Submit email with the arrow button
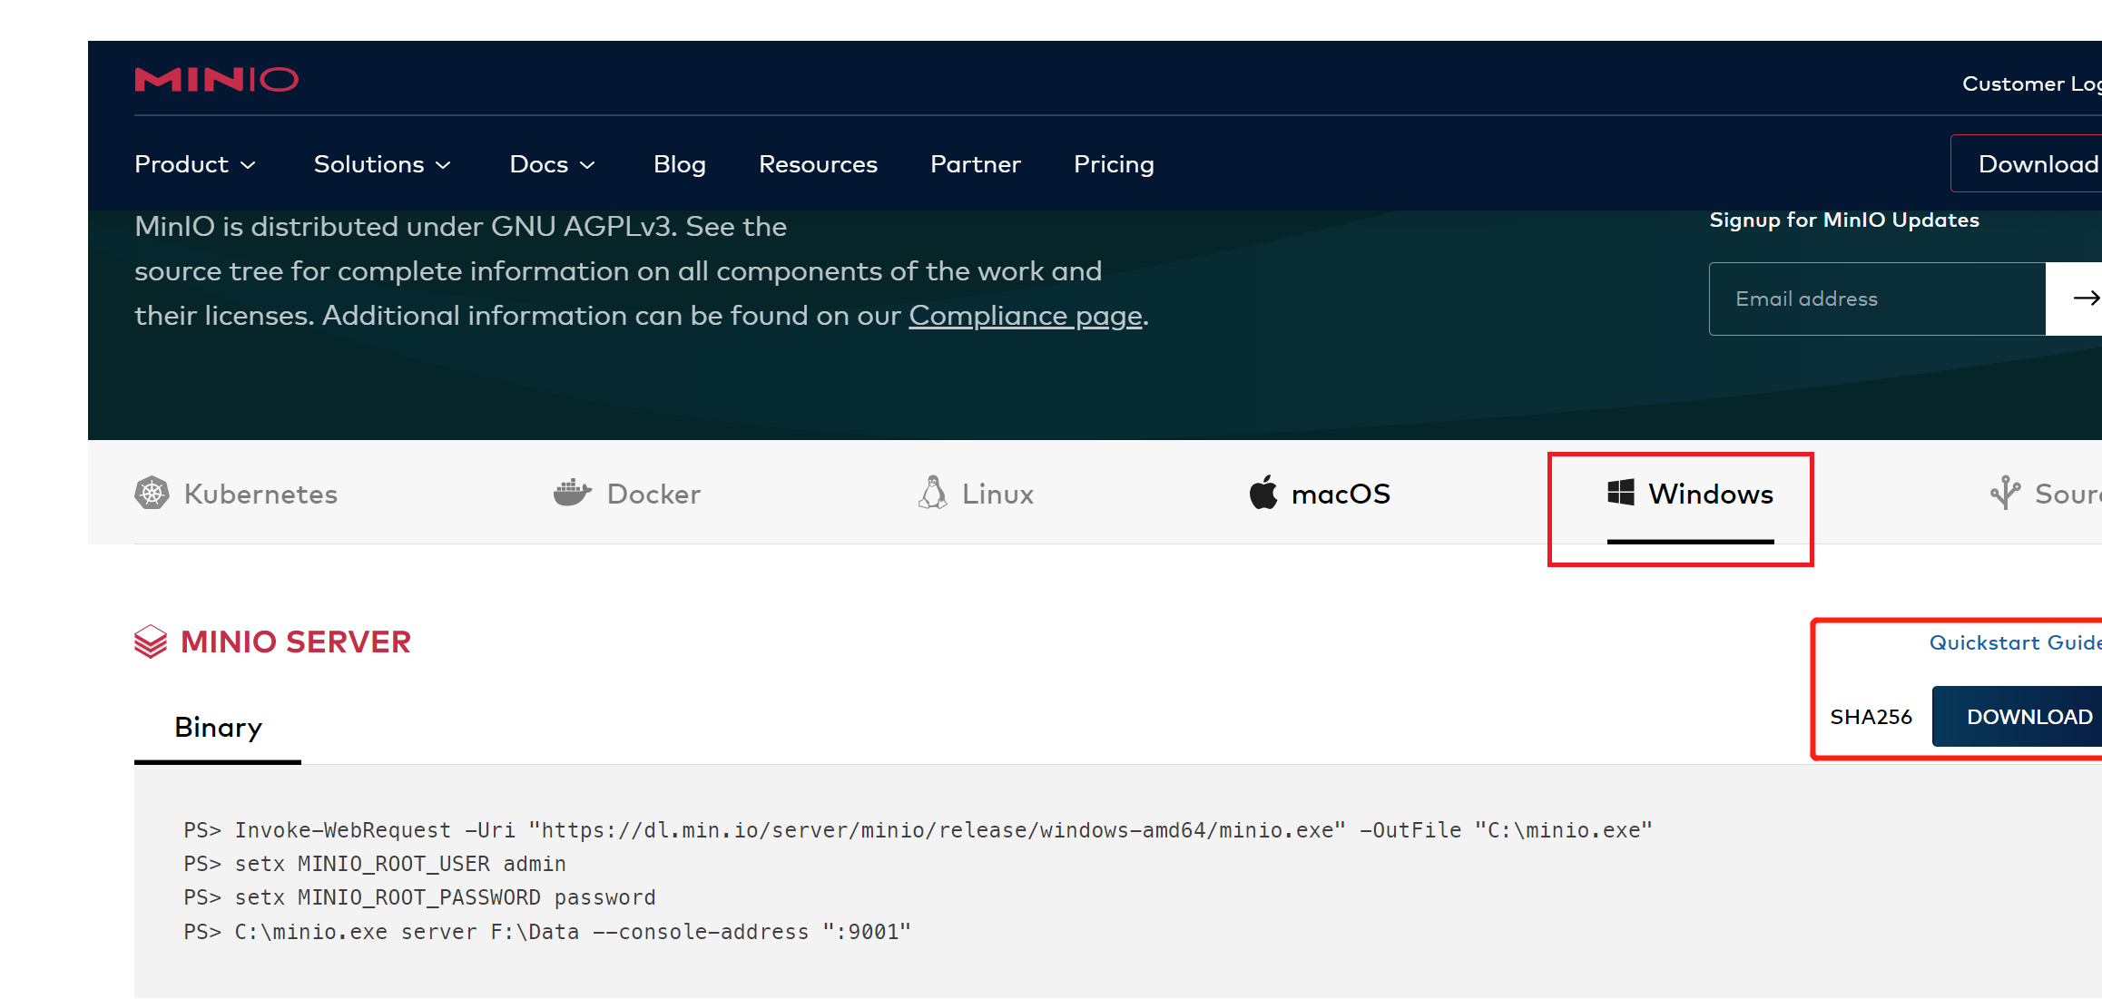 coord(2082,299)
